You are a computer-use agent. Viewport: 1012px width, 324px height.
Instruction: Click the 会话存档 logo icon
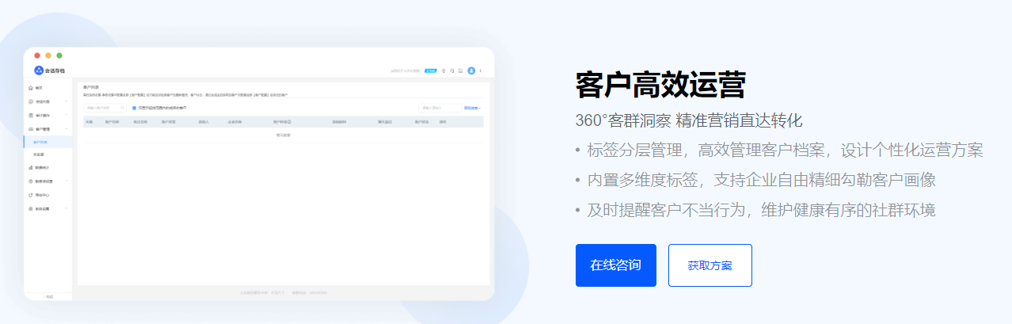(x=38, y=71)
